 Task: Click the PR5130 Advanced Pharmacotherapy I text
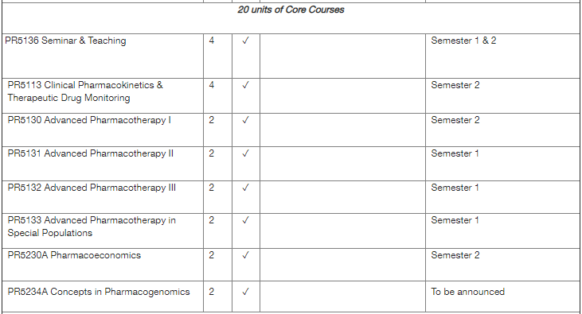[89, 120]
